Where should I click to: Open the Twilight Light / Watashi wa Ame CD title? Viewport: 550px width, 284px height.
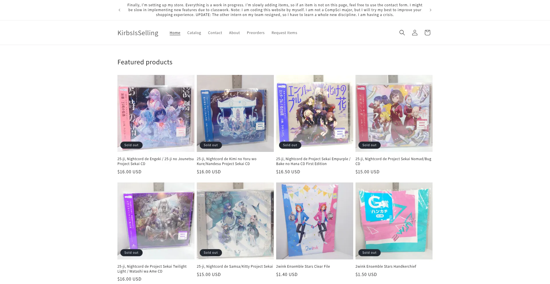point(152,269)
